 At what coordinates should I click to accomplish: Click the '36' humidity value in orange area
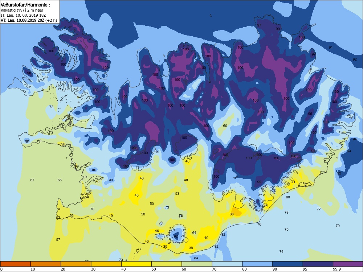pyautogui.click(x=232, y=214)
